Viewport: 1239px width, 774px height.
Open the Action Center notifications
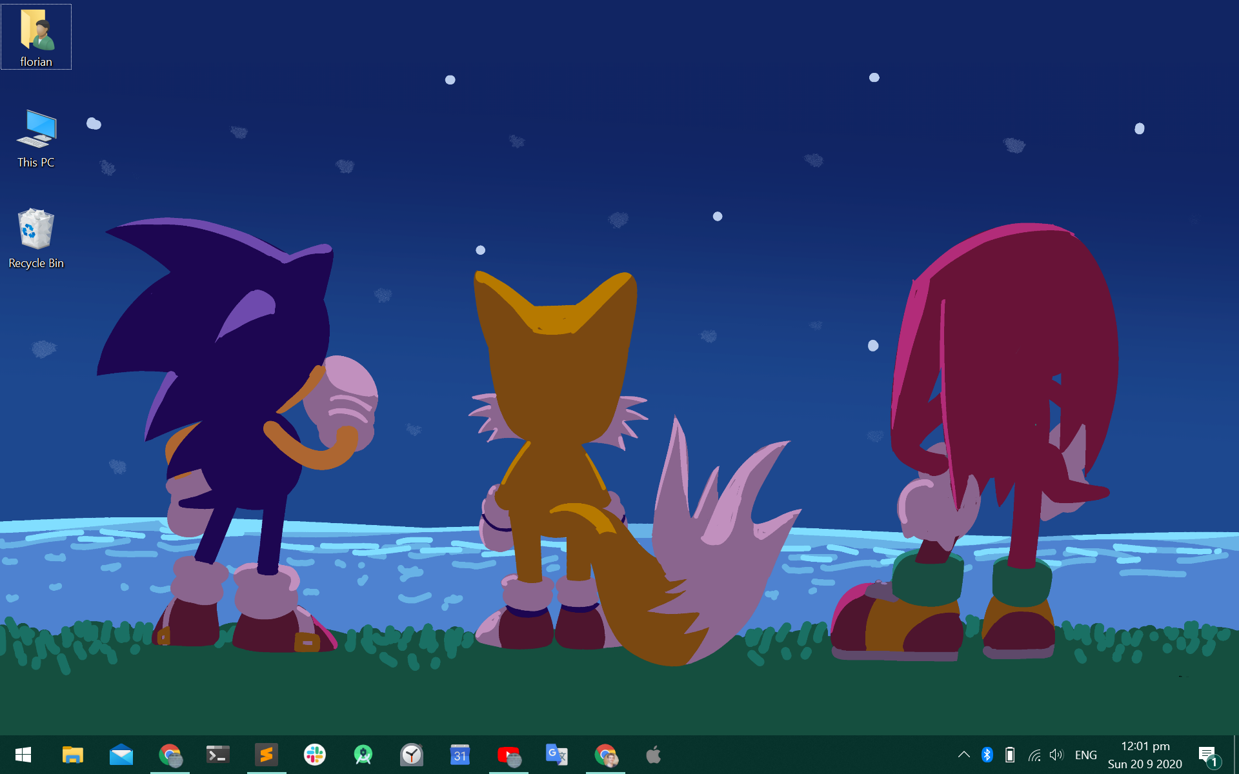(x=1207, y=755)
